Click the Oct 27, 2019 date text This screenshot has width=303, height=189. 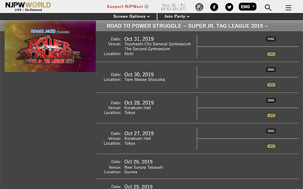[x=139, y=133]
